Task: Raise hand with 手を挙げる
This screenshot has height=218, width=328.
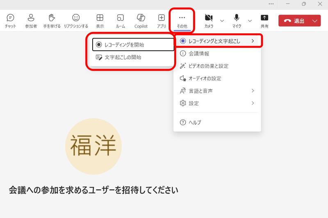Action: [52, 21]
